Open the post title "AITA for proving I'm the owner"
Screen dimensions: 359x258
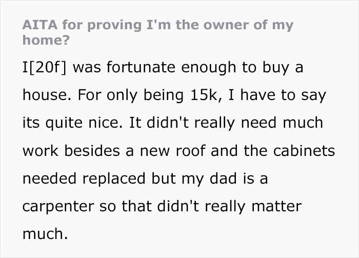click(158, 32)
